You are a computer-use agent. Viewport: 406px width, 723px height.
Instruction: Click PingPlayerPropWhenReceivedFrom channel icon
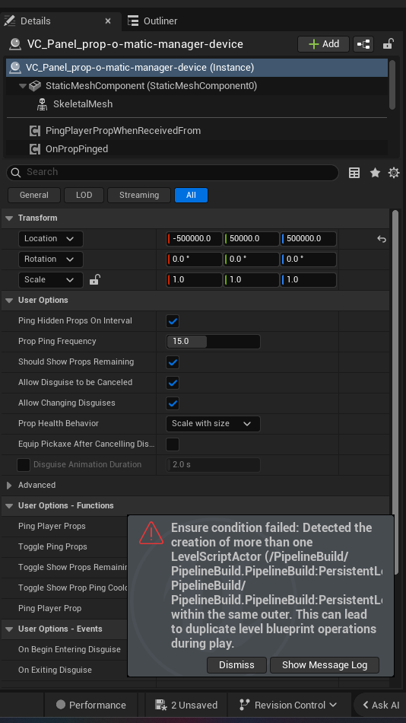(34, 131)
